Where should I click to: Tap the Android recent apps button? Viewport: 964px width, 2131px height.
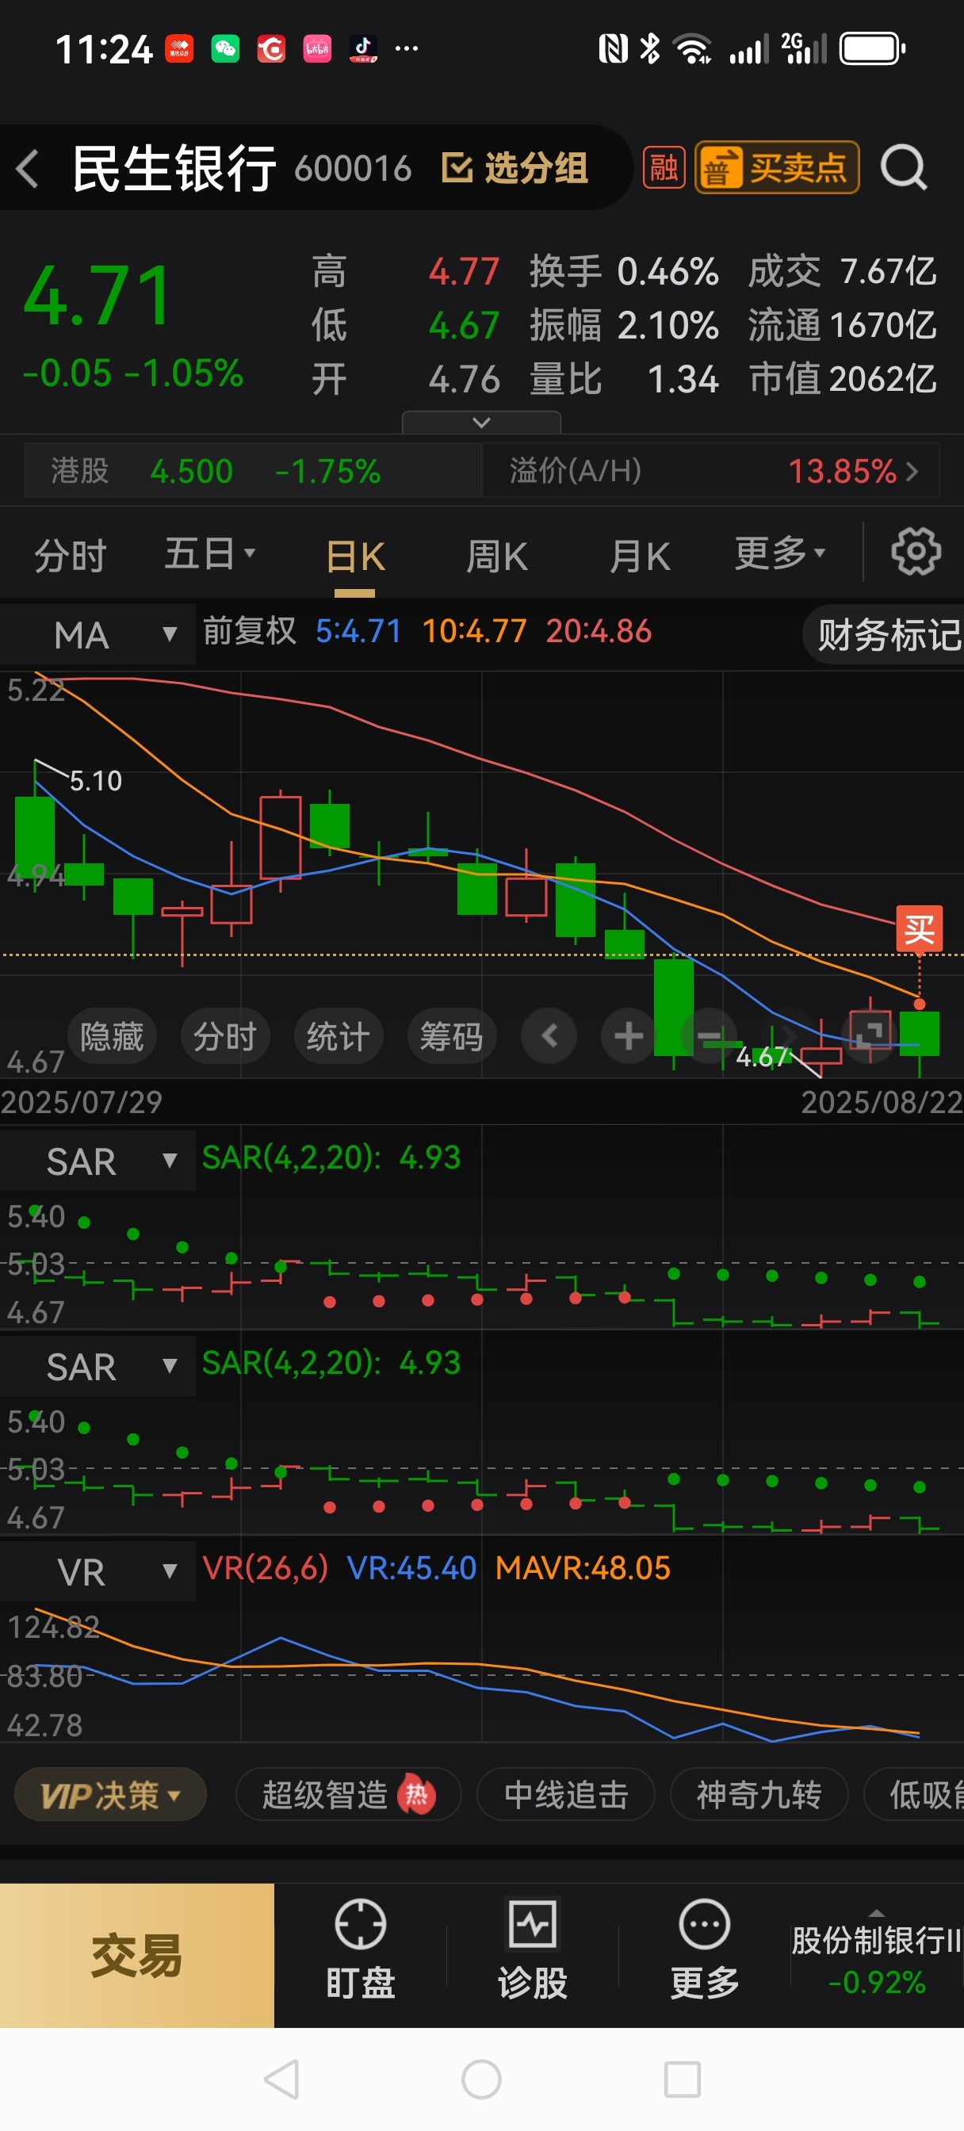coord(683,2079)
